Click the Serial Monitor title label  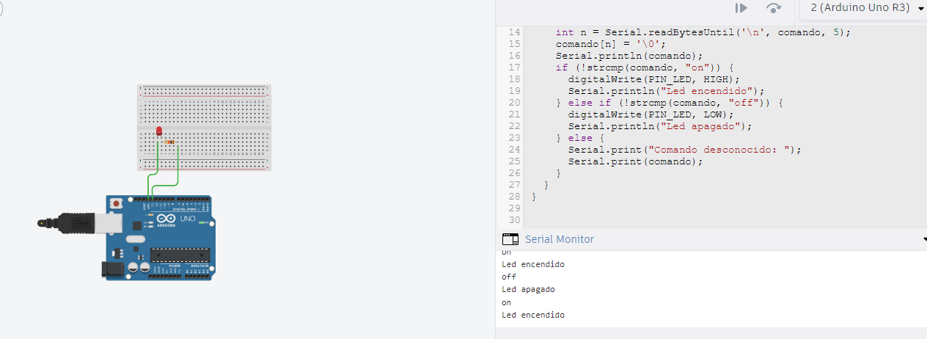[x=560, y=239]
